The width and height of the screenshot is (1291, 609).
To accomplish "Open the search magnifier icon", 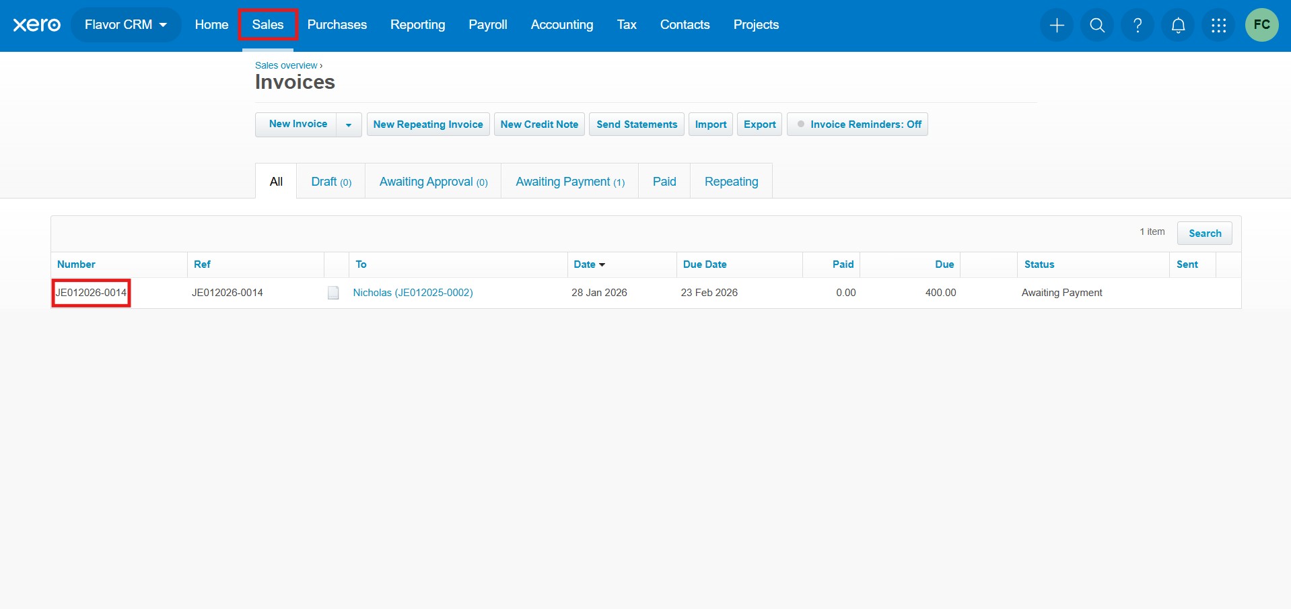I will (1096, 26).
